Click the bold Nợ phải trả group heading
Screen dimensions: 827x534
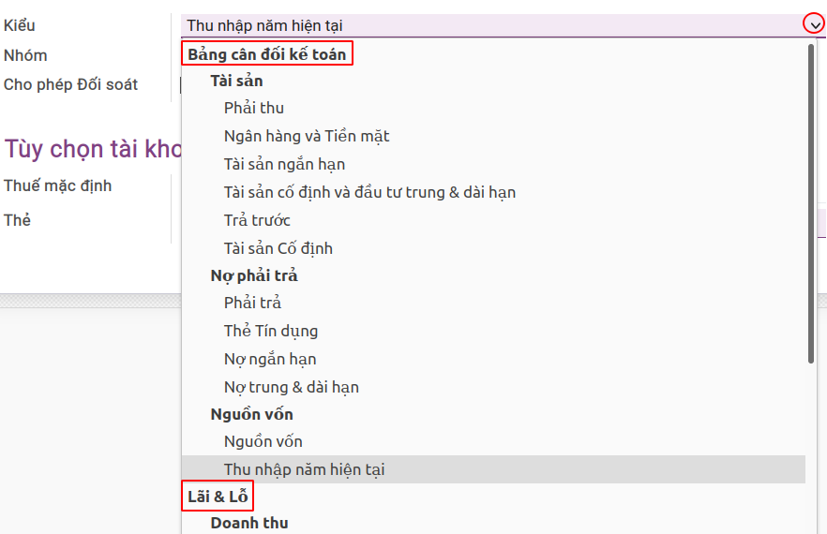pos(253,275)
